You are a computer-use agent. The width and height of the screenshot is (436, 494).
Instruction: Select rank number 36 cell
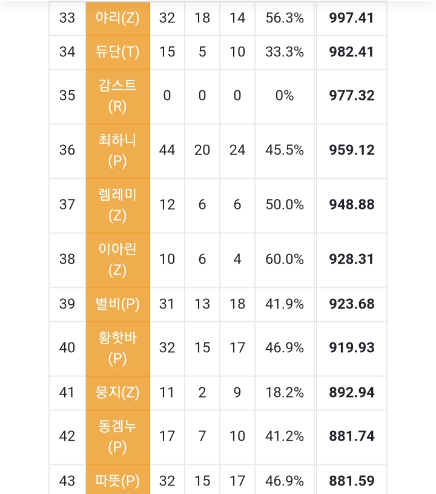coord(67,150)
